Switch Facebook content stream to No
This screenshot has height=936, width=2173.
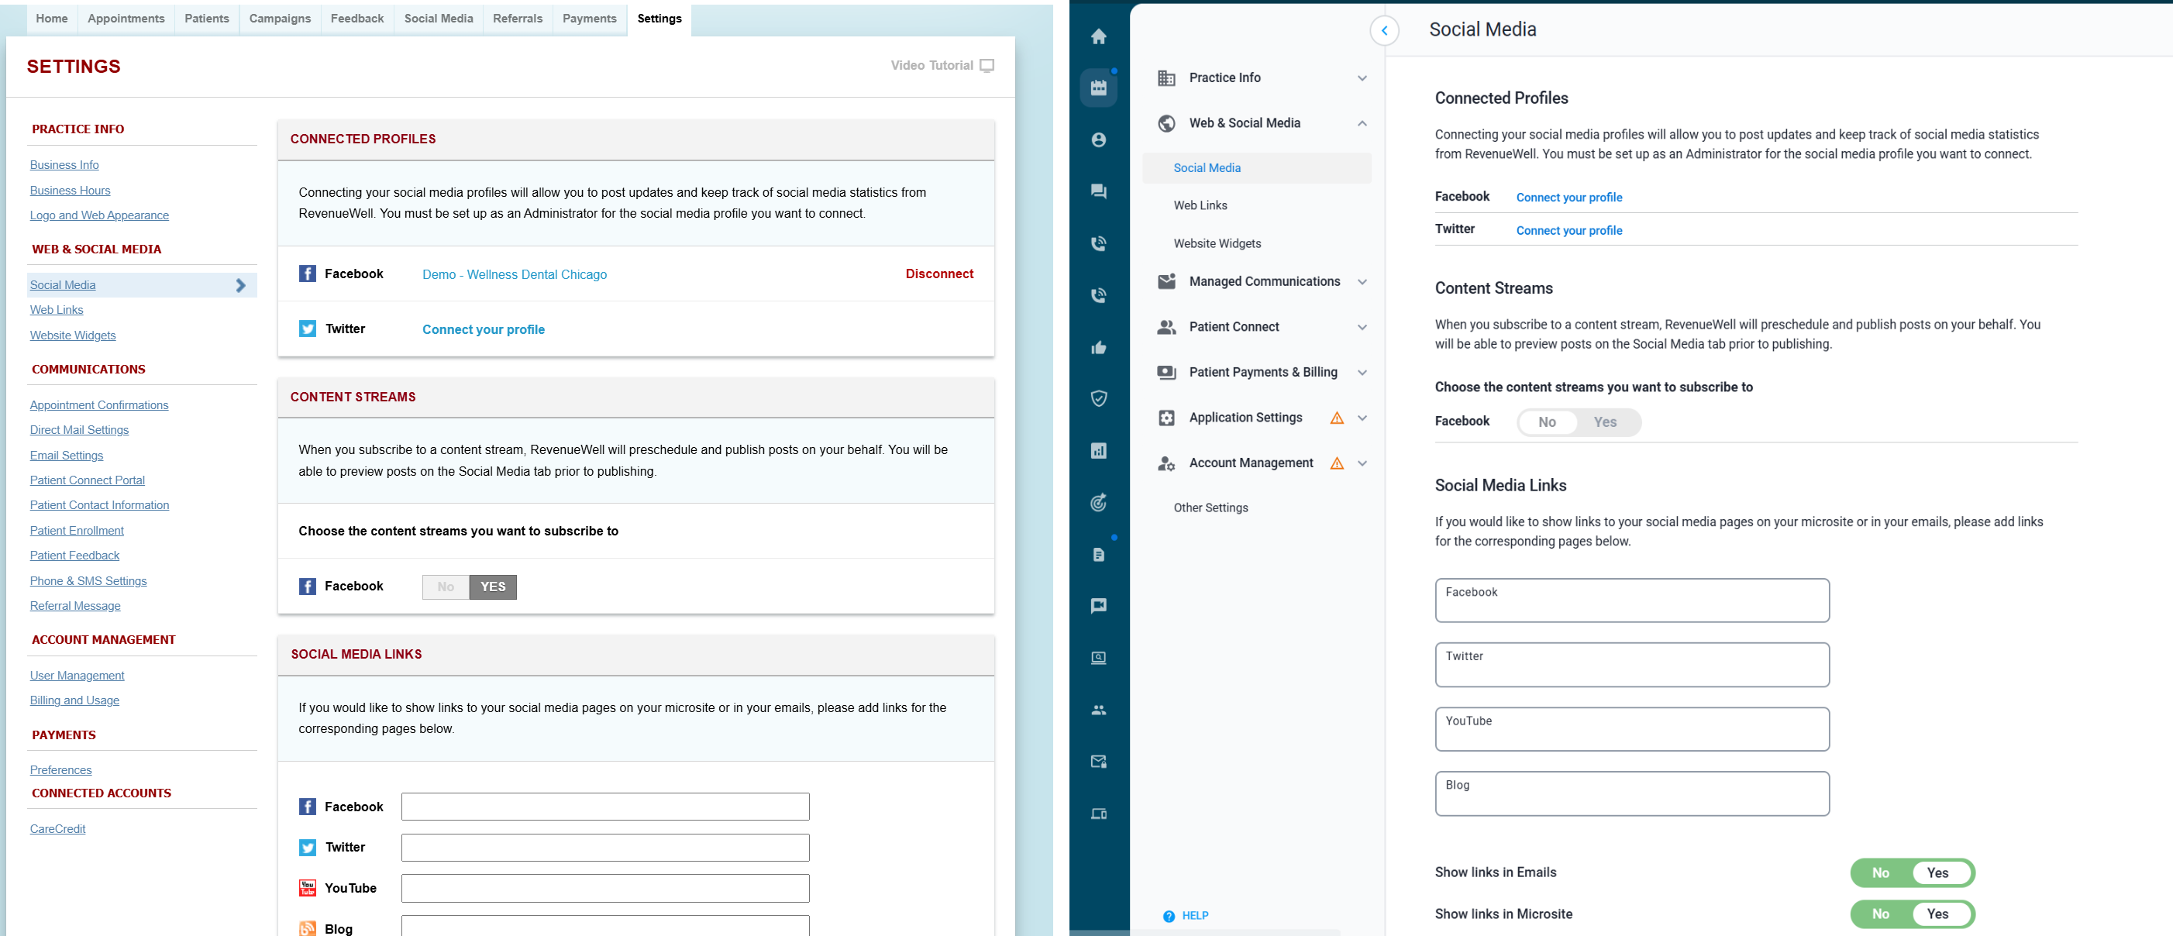[446, 587]
